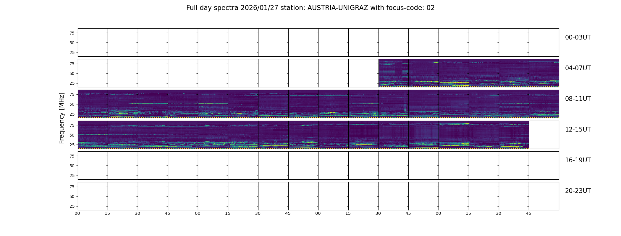
Task: Select the "08-11UT" row label
Action: pos(578,99)
